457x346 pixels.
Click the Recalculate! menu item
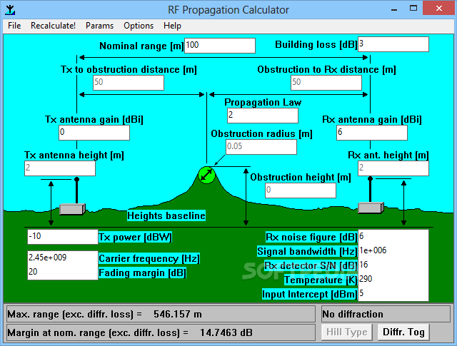pyautogui.click(x=53, y=26)
